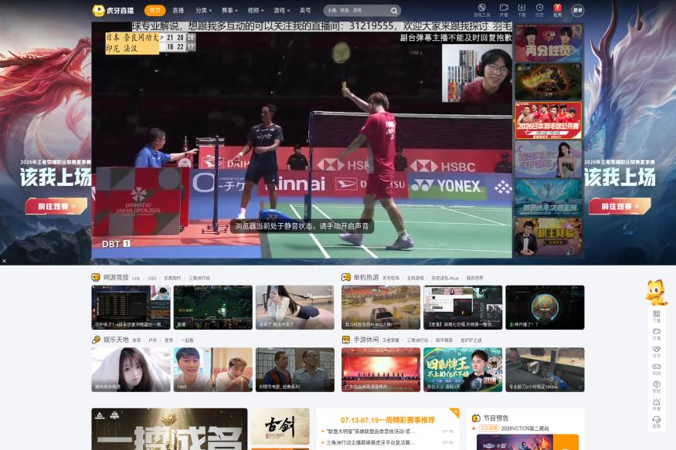Click the sidebar 举报 alarm icon

click(x=657, y=404)
